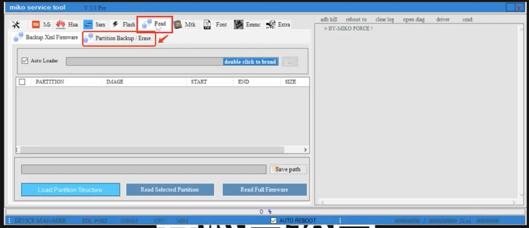
Task: Switch to the Emmc tab icon
Action: 239,25
